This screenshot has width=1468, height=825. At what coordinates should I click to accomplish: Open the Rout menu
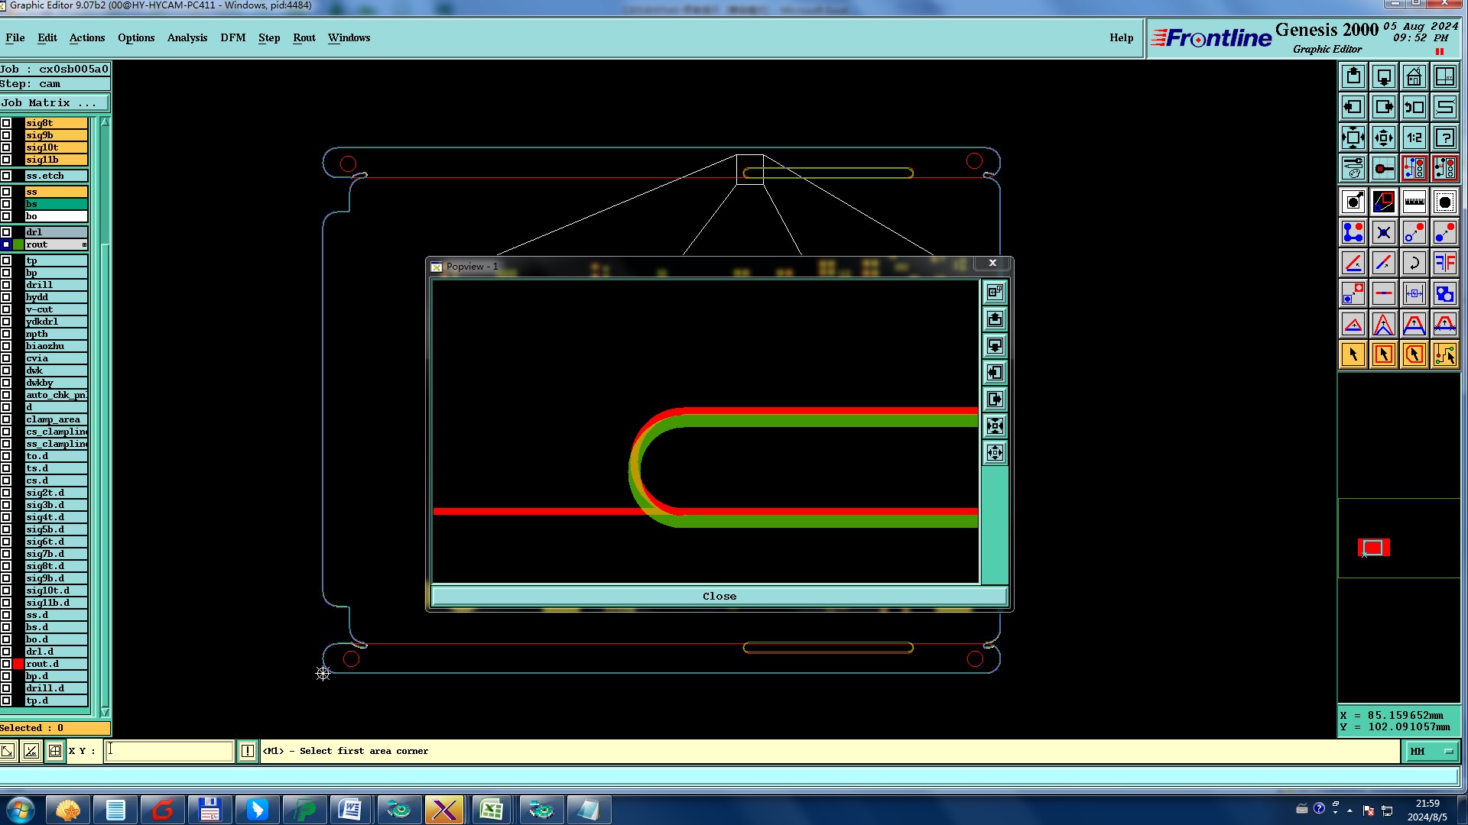[x=304, y=37]
